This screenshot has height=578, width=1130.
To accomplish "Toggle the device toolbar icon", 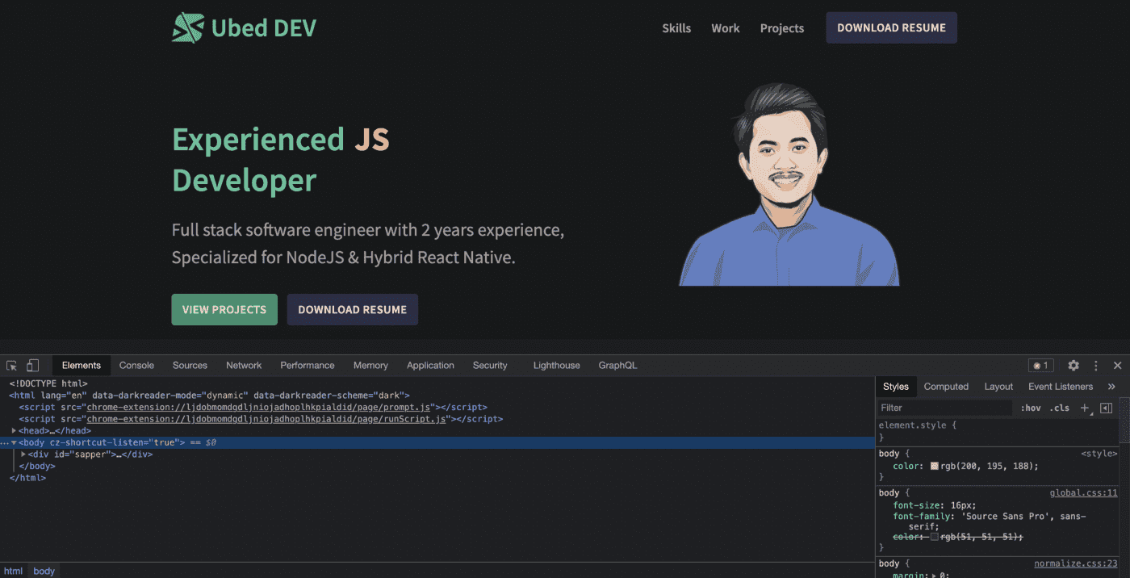I will [x=32, y=366].
